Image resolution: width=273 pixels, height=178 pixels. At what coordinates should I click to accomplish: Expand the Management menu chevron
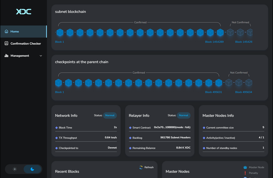point(41,56)
